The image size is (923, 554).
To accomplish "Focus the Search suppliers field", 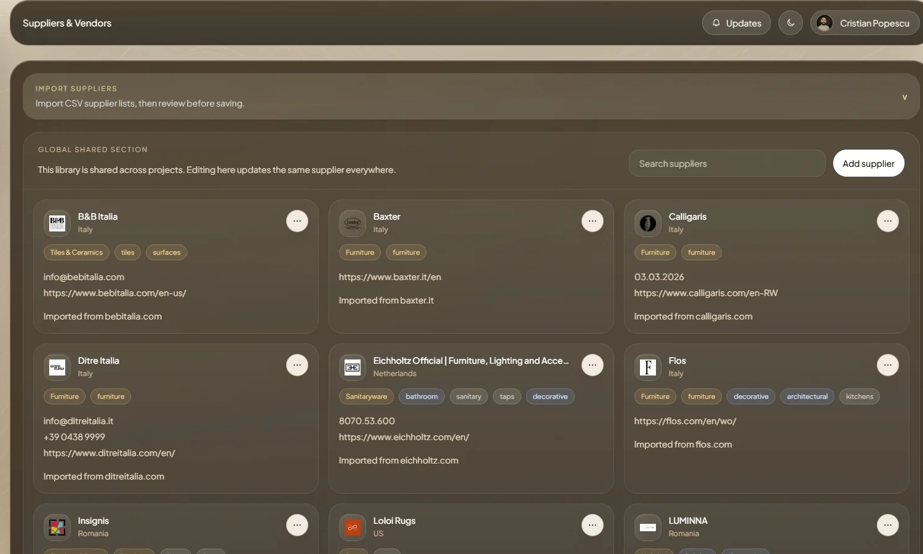I will click(727, 163).
